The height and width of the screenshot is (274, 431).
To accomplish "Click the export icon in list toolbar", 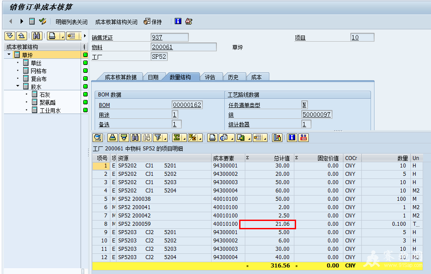I will (241, 137).
